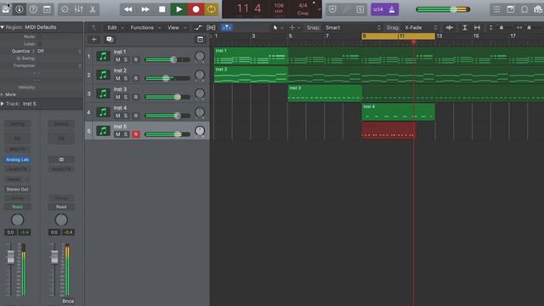Disable record on Inst 5 track
This screenshot has height=306, width=544.
(x=136, y=134)
